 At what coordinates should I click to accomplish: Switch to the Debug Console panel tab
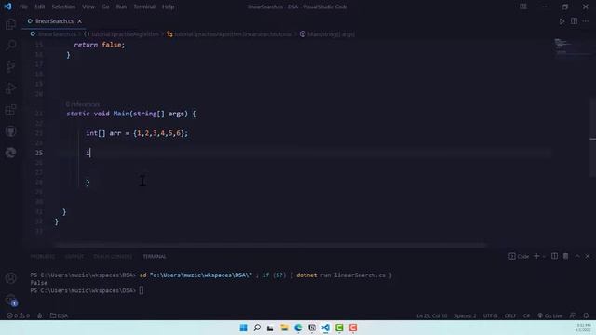tap(113, 257)
